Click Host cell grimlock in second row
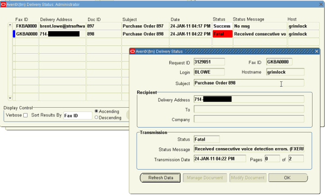Viewport: 325px width, 196px height. tap(303, 34)
